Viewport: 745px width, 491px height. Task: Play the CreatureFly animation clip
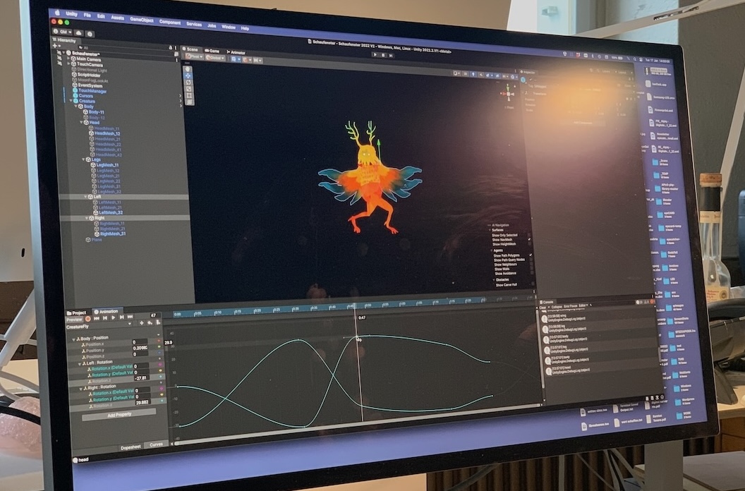[x=113, y=317]
